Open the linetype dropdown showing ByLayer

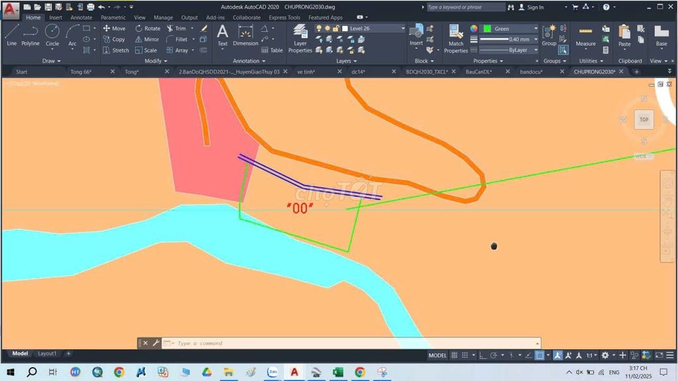point(509,50)
